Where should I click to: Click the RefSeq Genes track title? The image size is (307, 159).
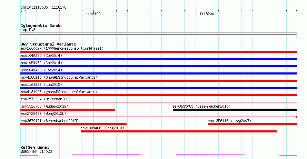click(35, 147)
